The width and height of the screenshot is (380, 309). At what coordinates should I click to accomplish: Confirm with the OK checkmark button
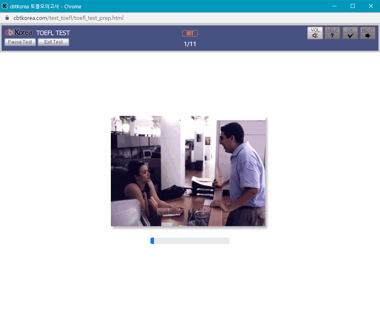[350, 33]
